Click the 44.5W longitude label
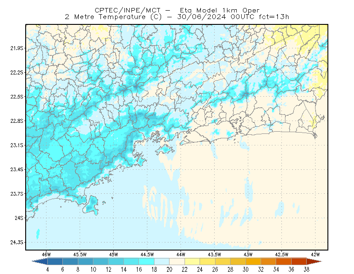354x274 pixels. pyautogui.click(x=147, y=254)
